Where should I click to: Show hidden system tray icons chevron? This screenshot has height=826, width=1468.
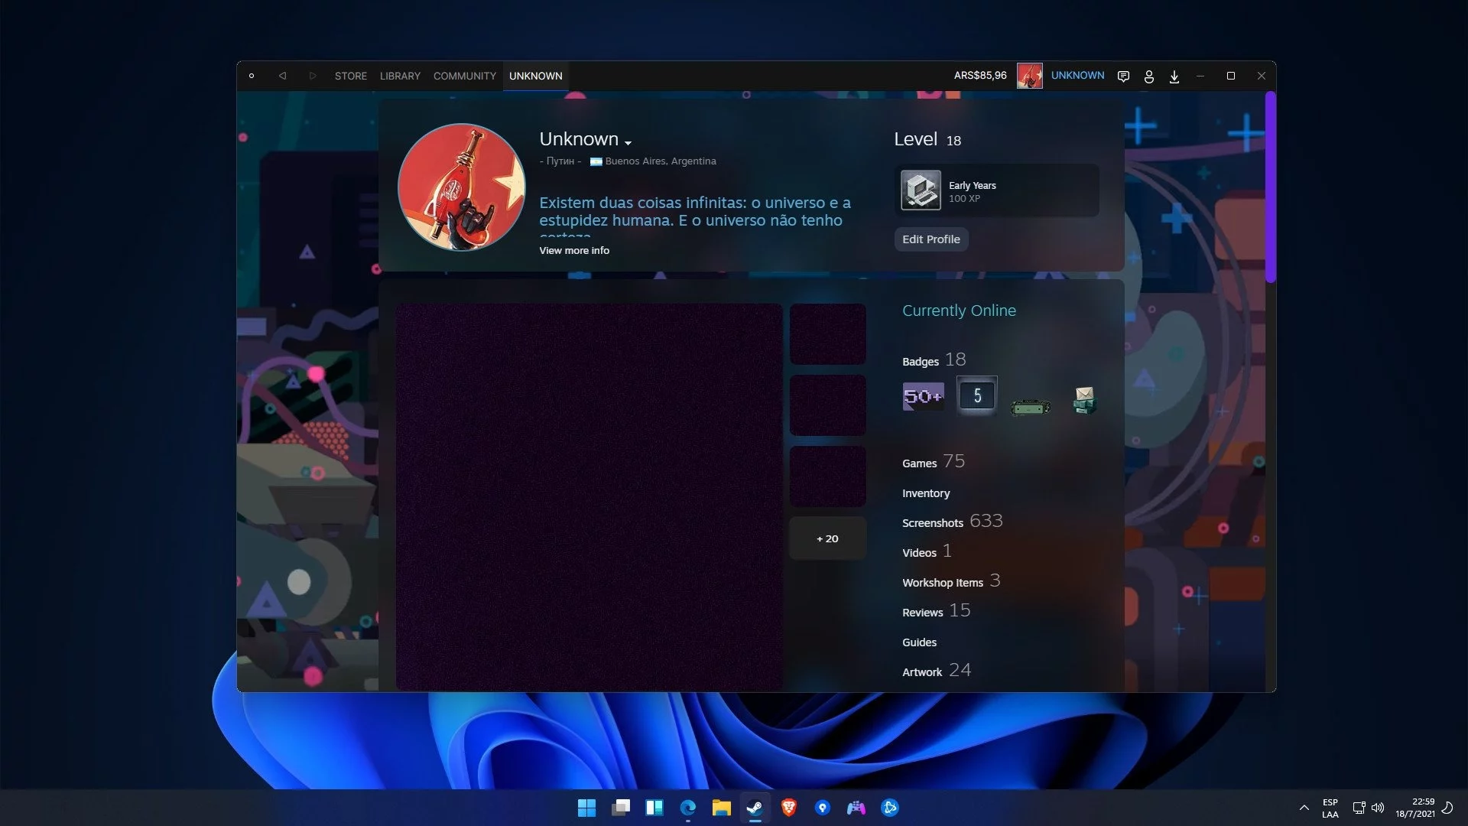[1304, 808]
